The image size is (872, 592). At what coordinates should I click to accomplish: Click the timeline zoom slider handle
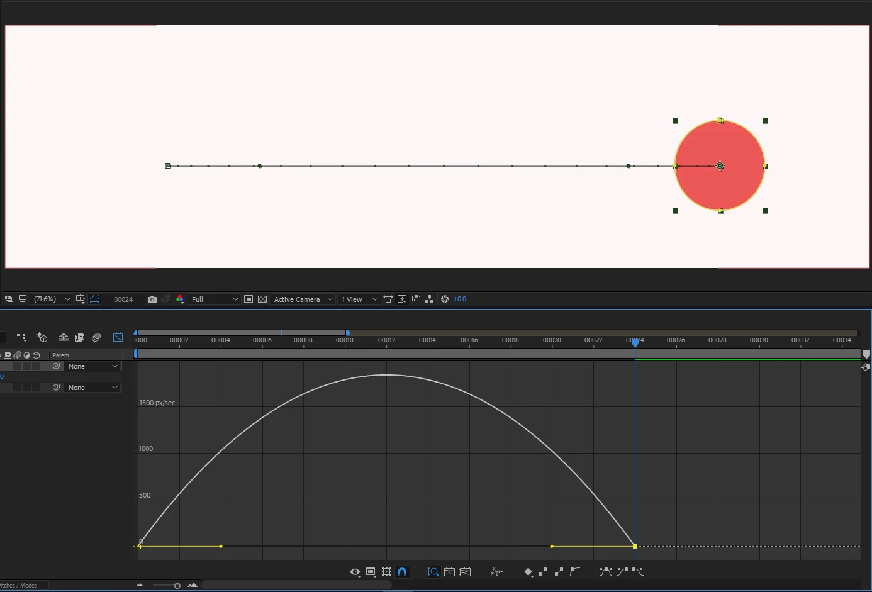click(x=177, y=586)
